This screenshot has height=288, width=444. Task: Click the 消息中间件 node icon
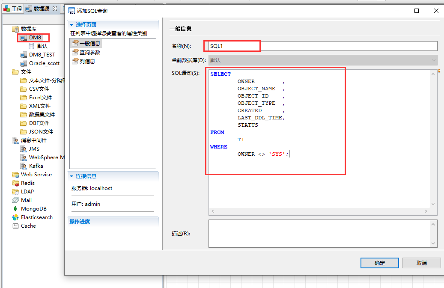tap(15, 140)
